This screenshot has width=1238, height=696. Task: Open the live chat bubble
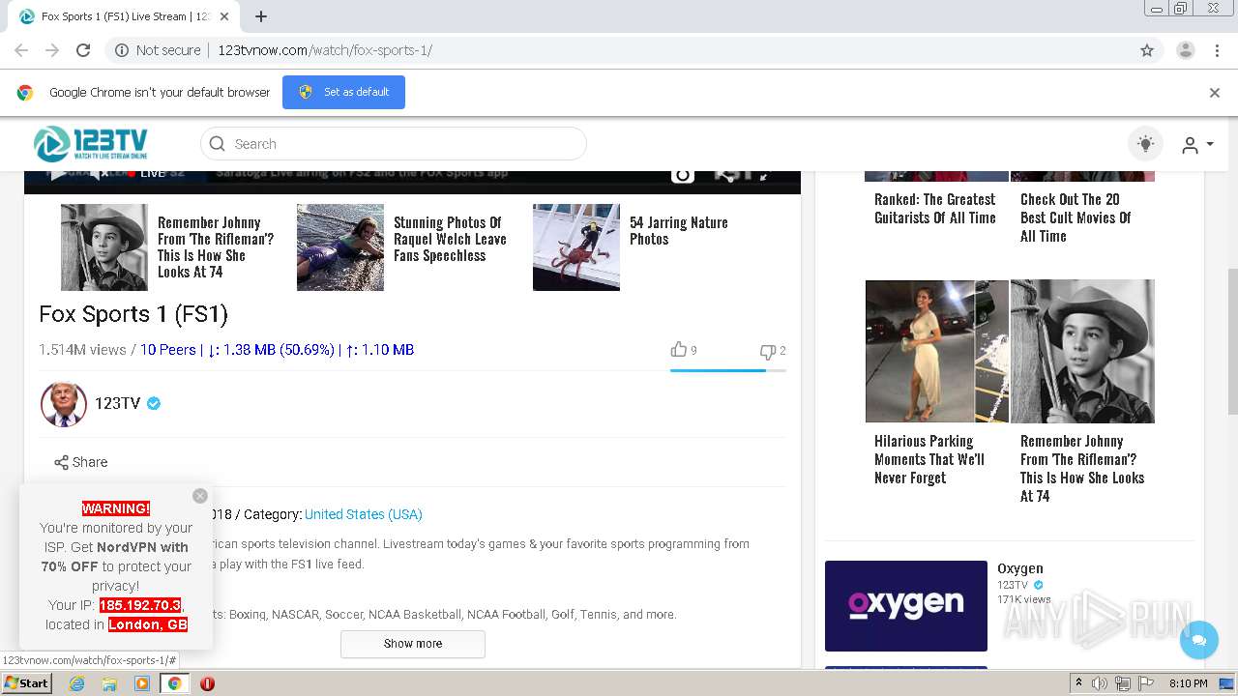[1199, 640]
